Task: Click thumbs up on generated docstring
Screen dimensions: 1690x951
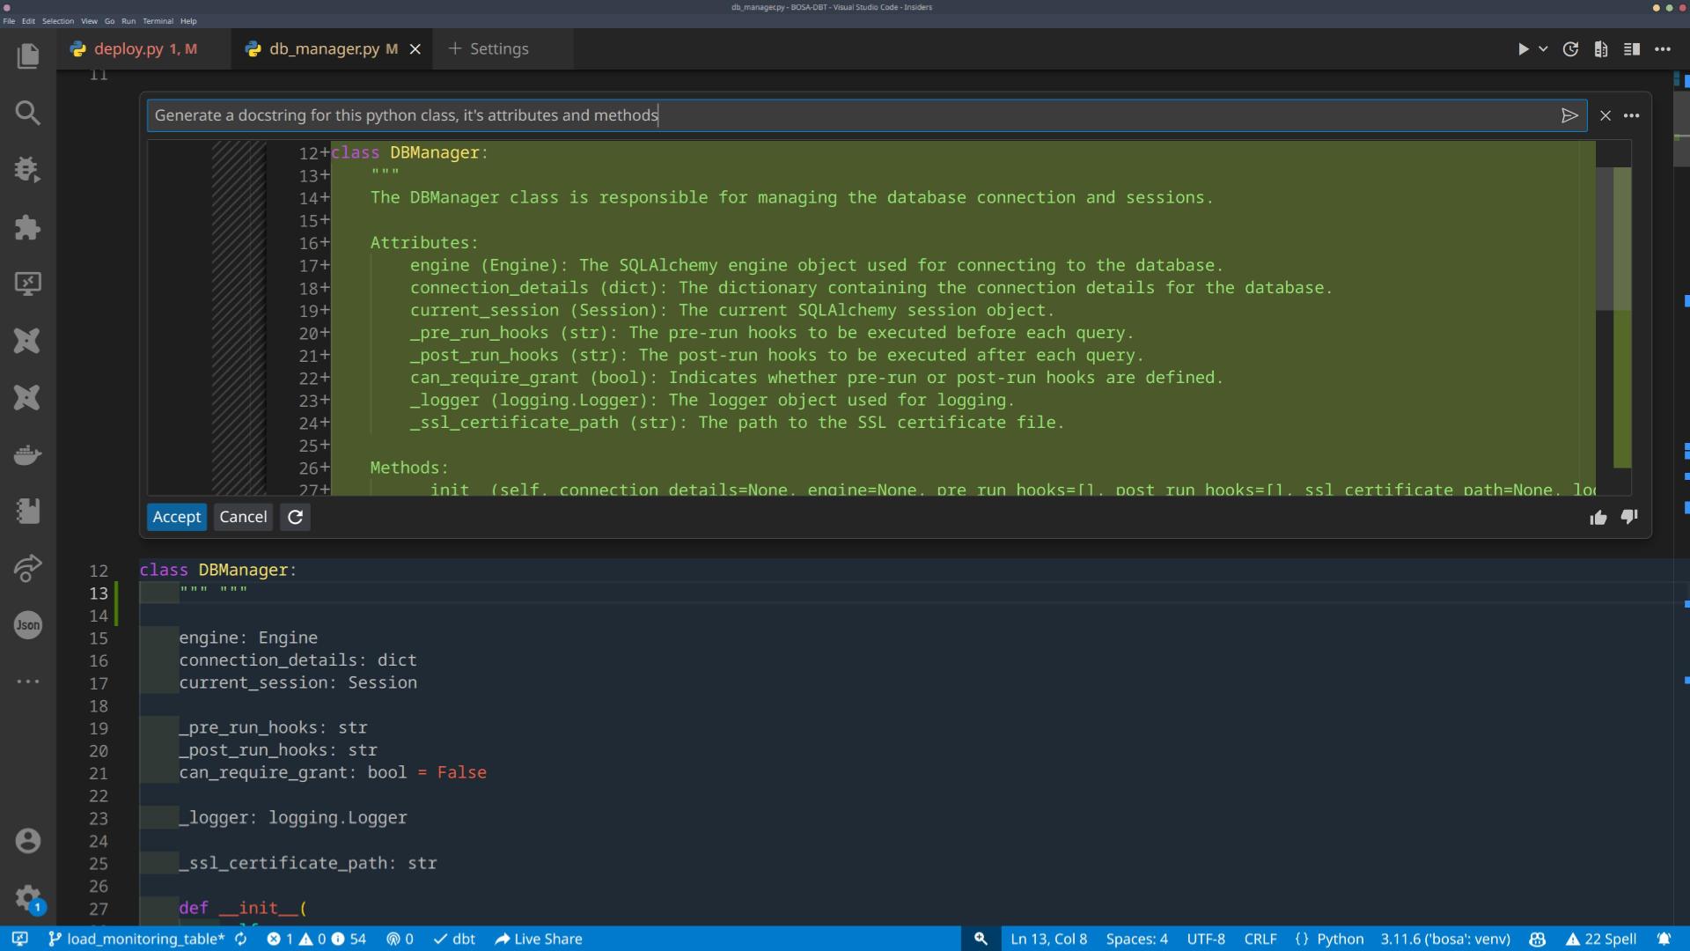Action: pos(1598,518)
